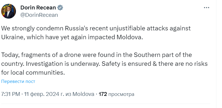
Task: Click the phrase "Safety is ensured"
Action: [127, 64]
